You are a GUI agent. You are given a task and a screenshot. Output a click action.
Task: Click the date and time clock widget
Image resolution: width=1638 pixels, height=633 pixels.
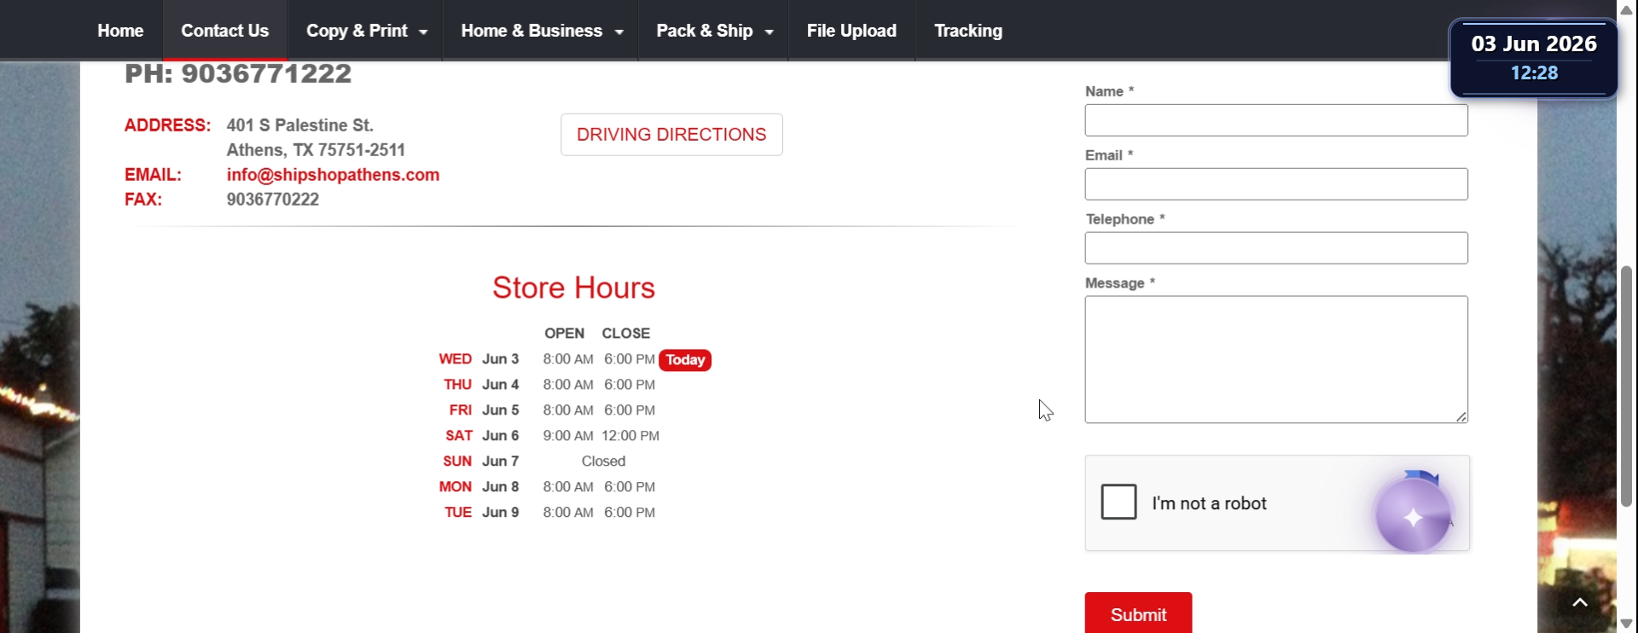tap(1533, 58)
